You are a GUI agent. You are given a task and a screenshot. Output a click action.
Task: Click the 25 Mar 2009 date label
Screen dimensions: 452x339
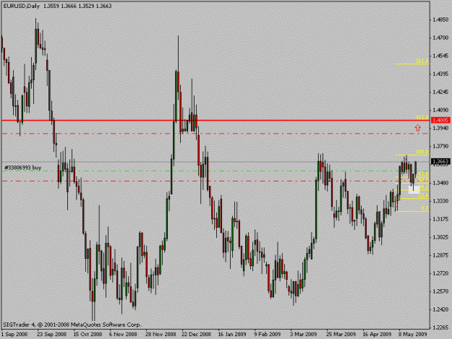tap(341, 335)
